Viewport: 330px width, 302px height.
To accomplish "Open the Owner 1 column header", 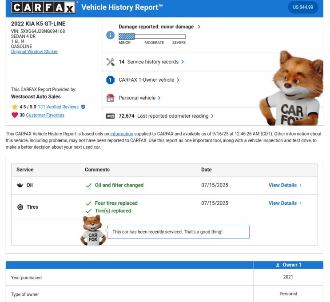I will click(288, 265).
